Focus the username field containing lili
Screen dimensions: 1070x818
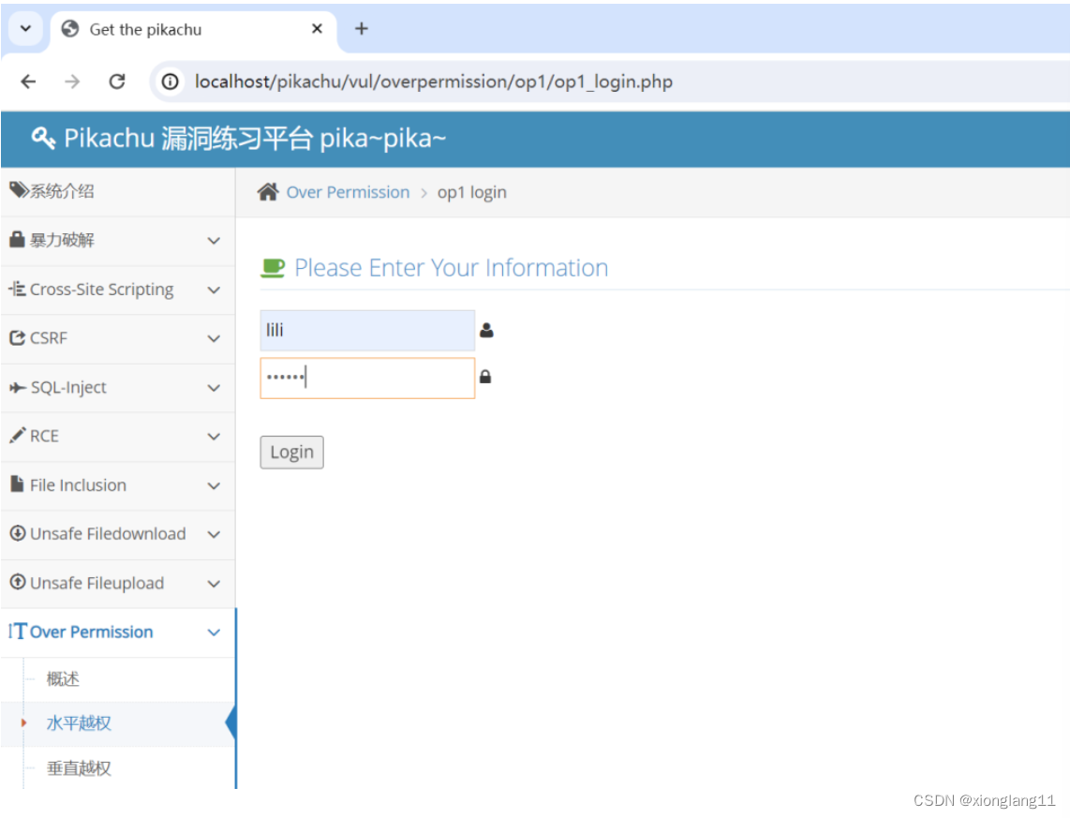tap(367, 330)
